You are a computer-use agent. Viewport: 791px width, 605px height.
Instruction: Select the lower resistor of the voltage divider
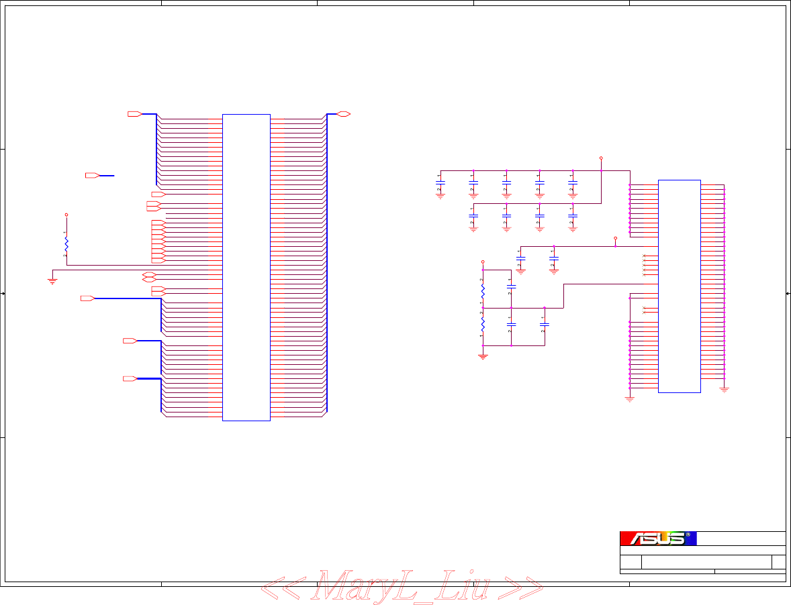tap(483, 325)
